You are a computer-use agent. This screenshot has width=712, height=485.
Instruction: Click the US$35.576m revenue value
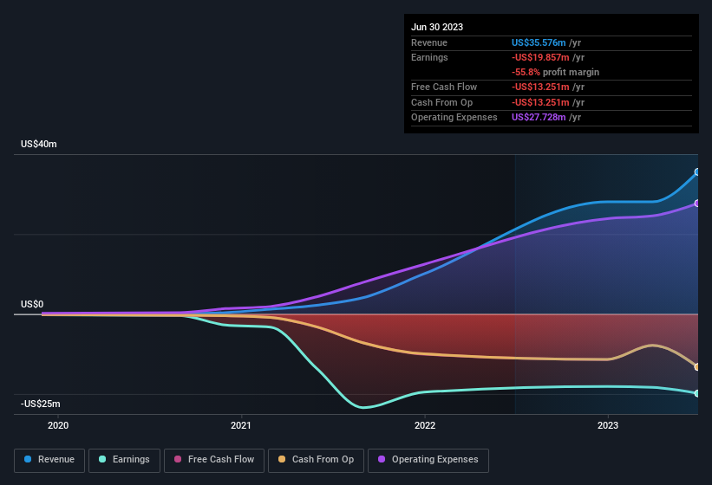(539, 42)
